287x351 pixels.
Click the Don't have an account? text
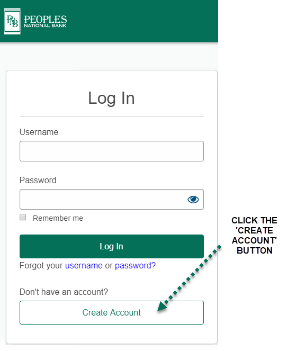pos(64,292)
